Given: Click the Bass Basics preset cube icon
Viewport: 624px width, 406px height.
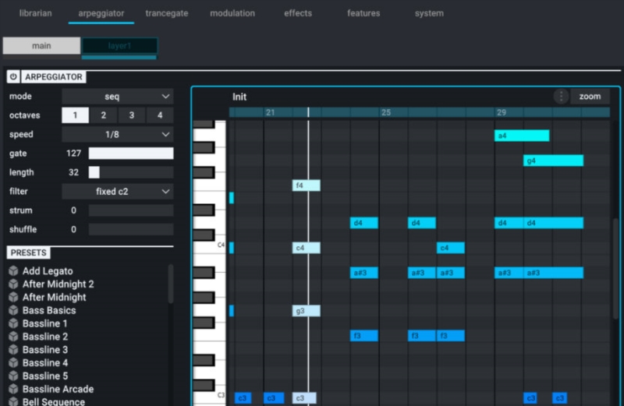Looking at the screenshot, I should 13,310.
